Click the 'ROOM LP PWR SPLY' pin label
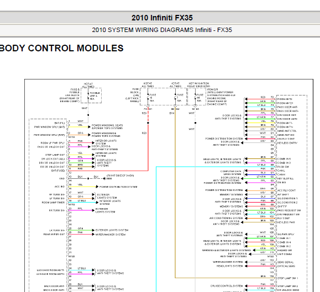 tap(53, 143)
